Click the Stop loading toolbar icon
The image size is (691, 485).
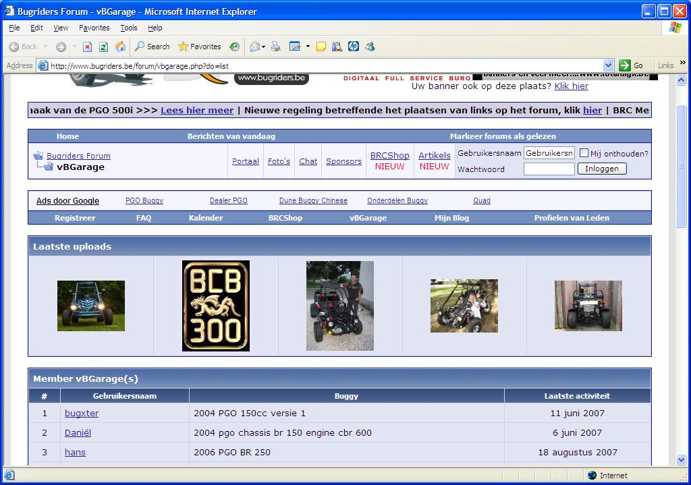point(87,47)
